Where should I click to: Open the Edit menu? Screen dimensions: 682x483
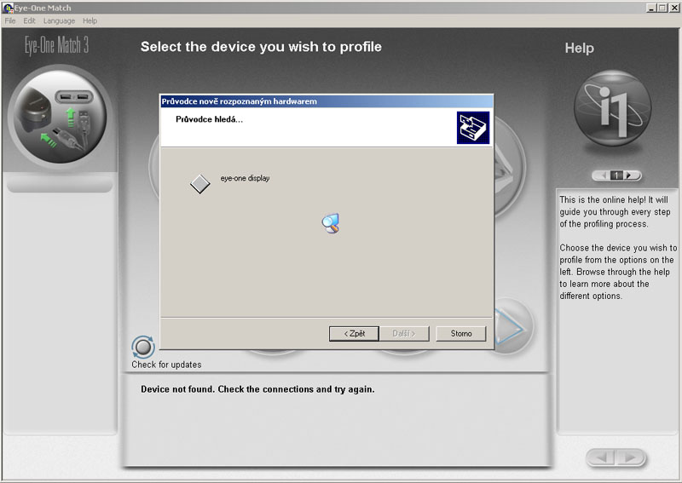tap(29, 20)
